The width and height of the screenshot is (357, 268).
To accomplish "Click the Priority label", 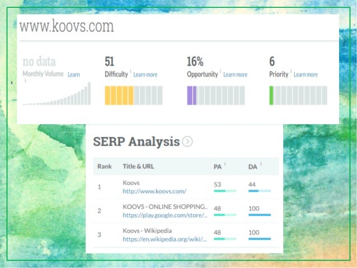I will 279,74.
